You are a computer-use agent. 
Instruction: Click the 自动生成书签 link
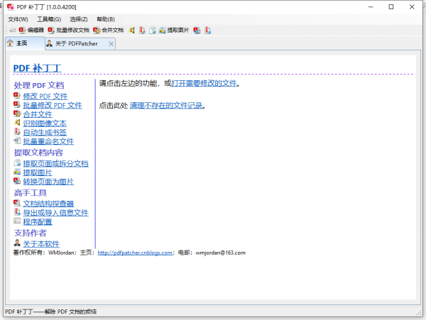click(45, 133)
